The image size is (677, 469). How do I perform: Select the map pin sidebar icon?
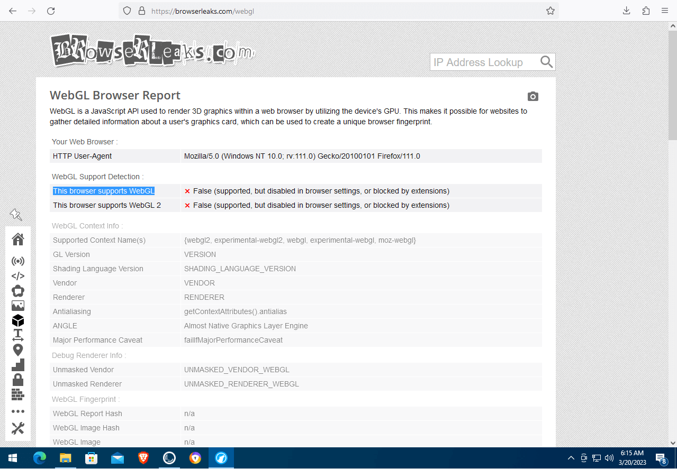tap(18, 350)
